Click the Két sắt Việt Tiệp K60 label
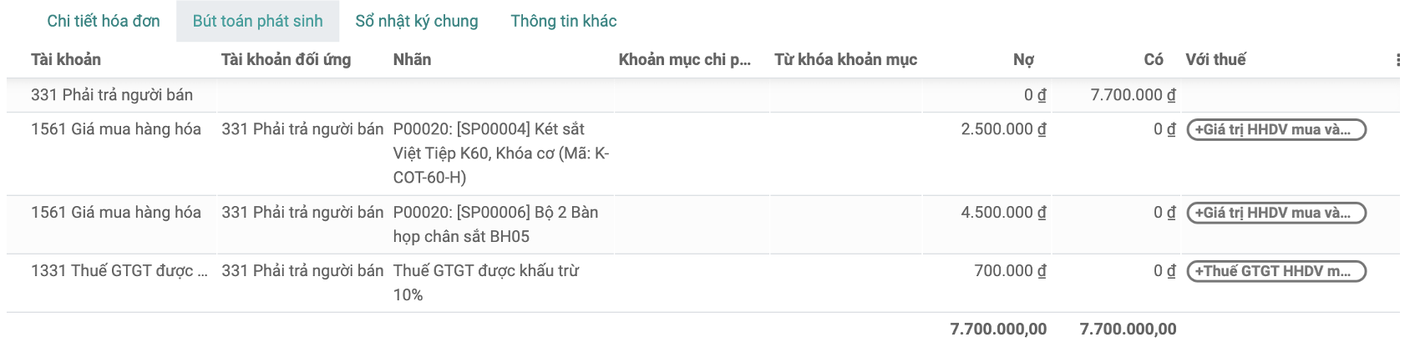The height and width of the screenshot is (347, 1420). pos(501,153)
